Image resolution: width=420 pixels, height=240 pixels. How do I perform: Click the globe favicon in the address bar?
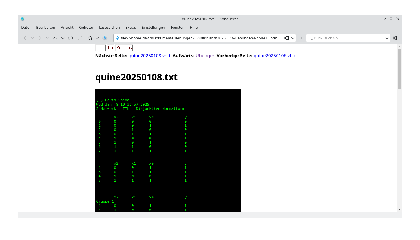117,38
